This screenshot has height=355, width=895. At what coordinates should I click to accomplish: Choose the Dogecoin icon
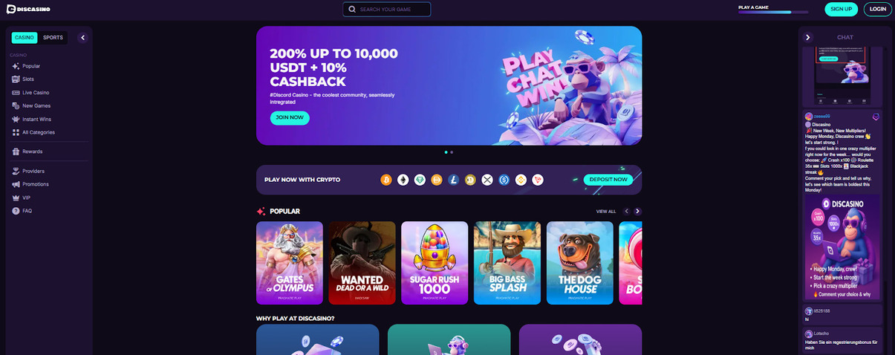tap(470, 180)
